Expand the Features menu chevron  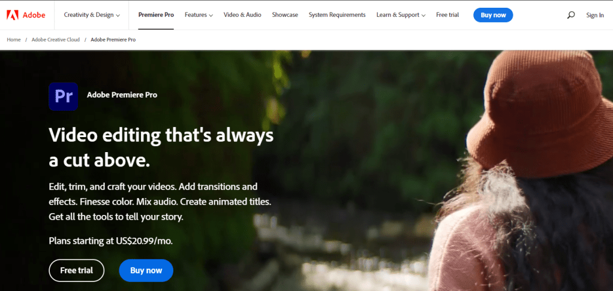[211, 16]
